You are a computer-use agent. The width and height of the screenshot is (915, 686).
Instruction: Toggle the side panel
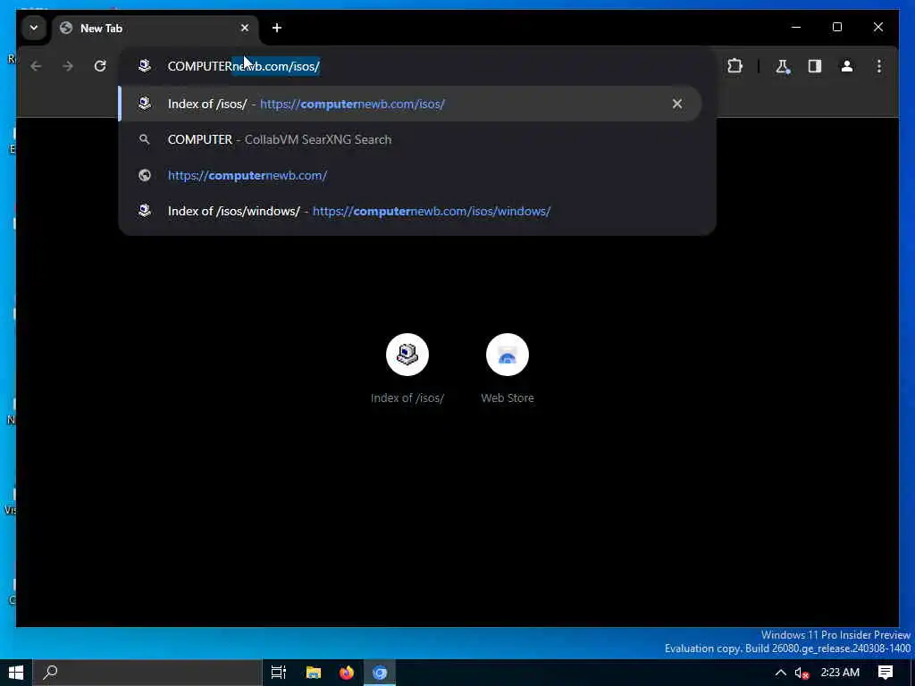pos(815,66)
